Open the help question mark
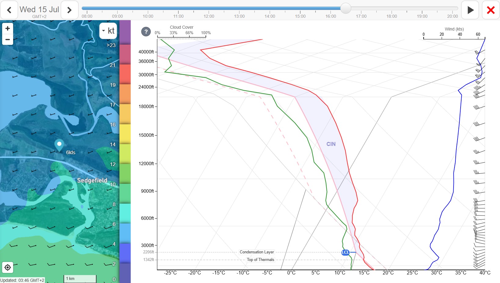 tap(146, 31)
